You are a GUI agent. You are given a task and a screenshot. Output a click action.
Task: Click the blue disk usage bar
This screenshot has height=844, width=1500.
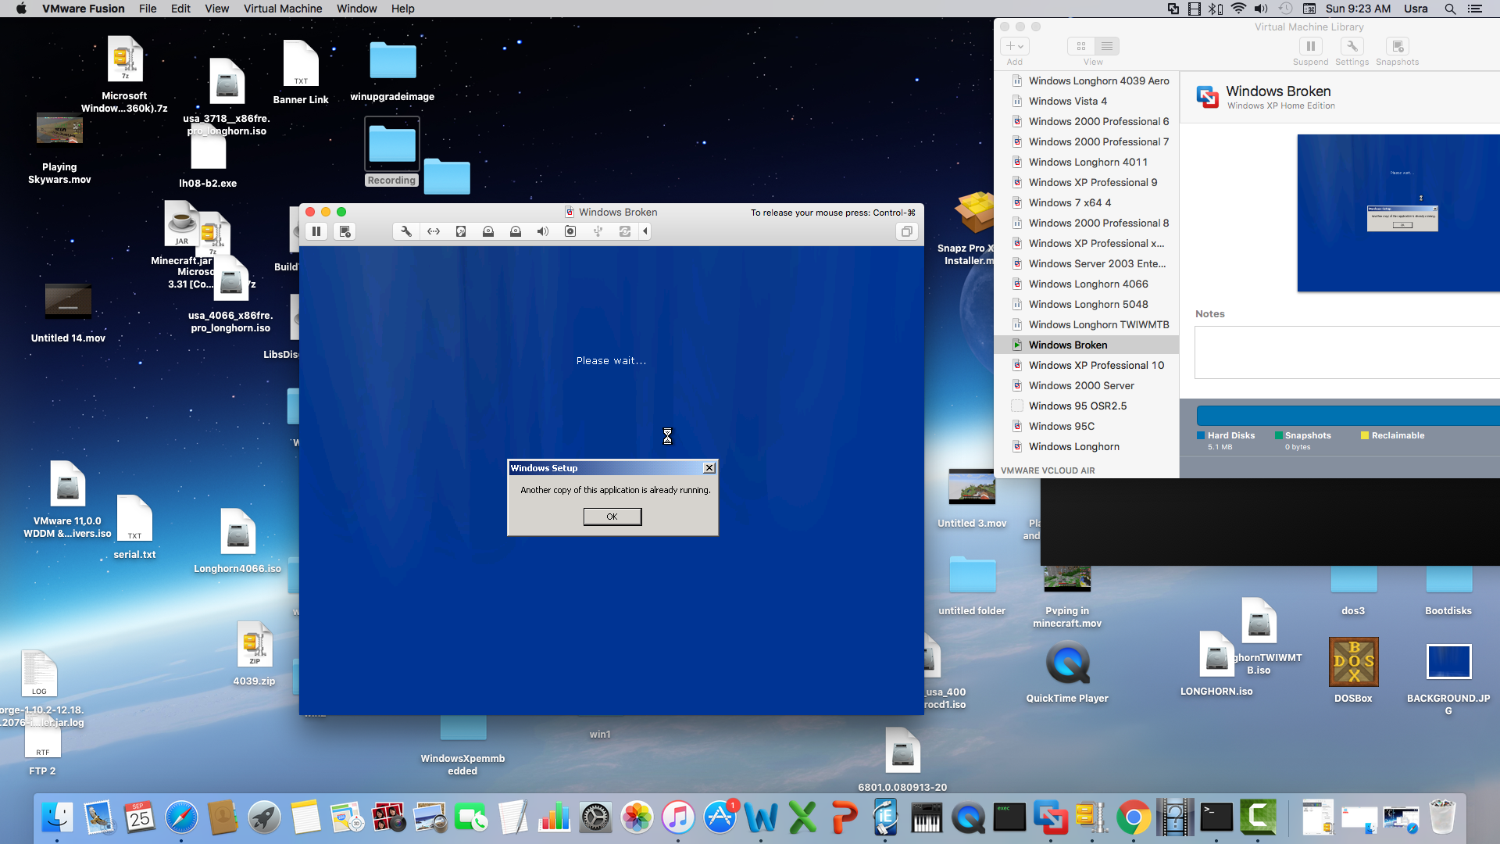[x=1348, y=415]
